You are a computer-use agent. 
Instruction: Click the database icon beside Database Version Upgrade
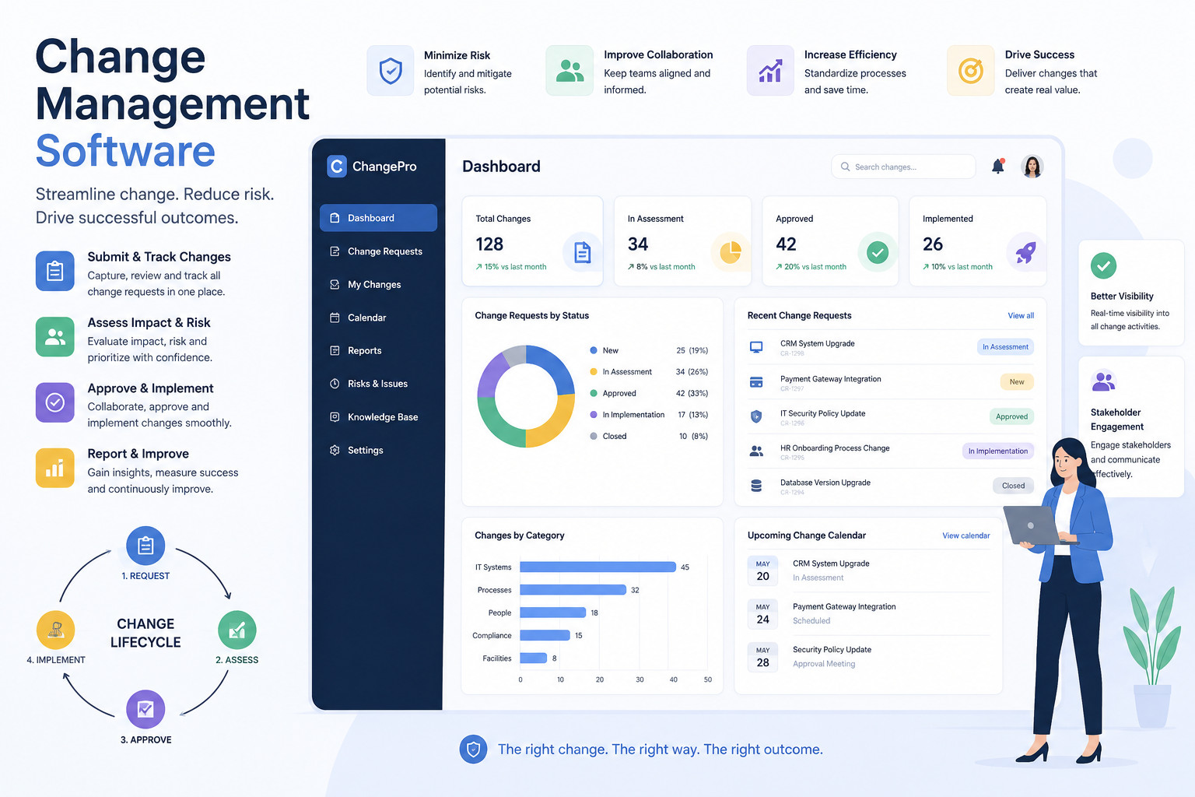point(756,486)
